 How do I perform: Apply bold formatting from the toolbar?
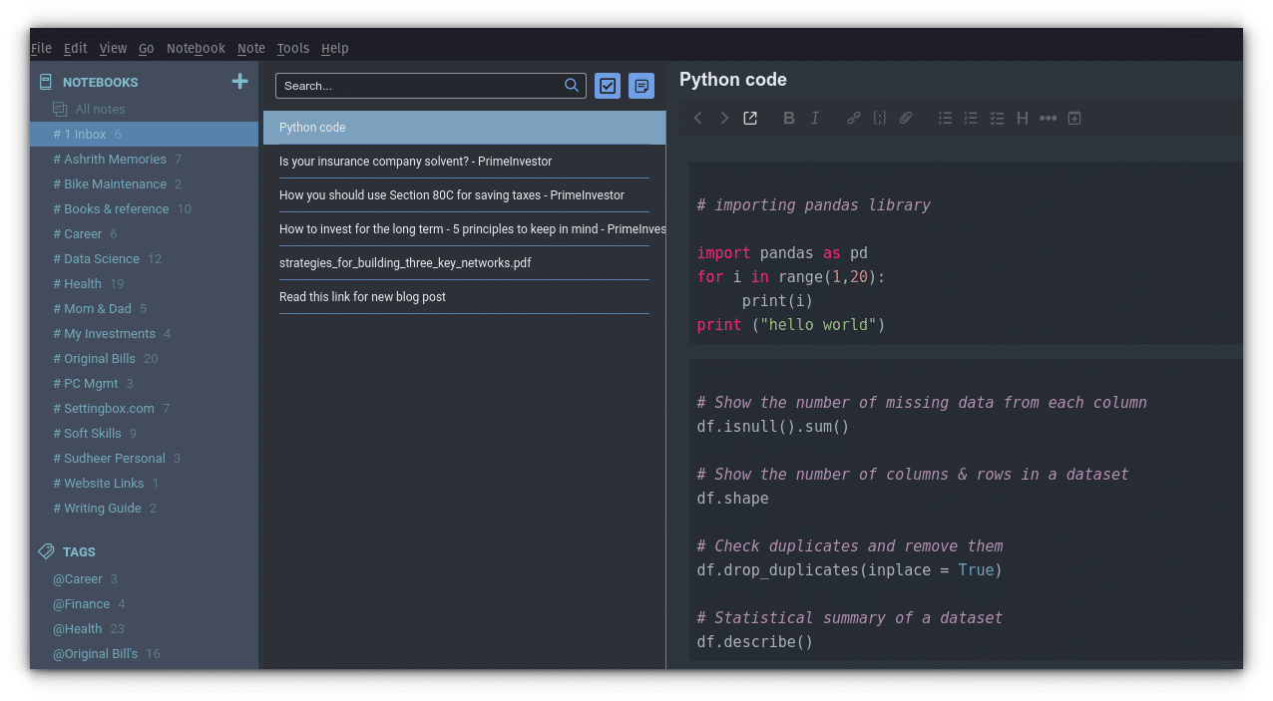(788, 118)
